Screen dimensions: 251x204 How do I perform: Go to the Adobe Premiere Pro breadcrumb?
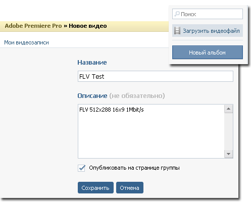(x=33, y=26)
